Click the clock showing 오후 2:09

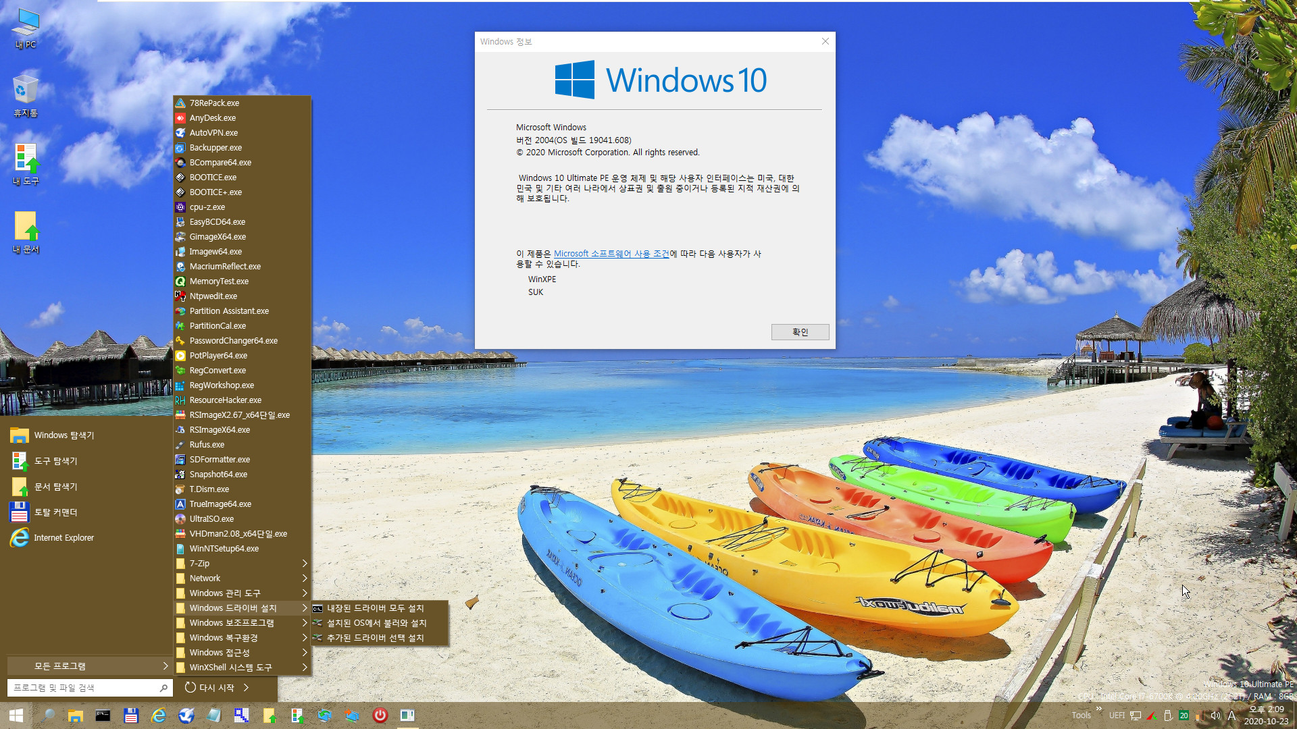[1267, 715]
